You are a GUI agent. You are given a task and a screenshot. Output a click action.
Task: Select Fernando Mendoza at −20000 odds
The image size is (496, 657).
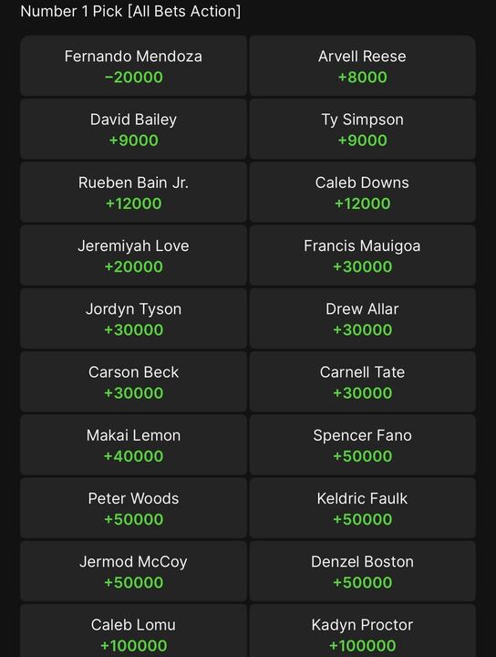(x=133, y=66)
